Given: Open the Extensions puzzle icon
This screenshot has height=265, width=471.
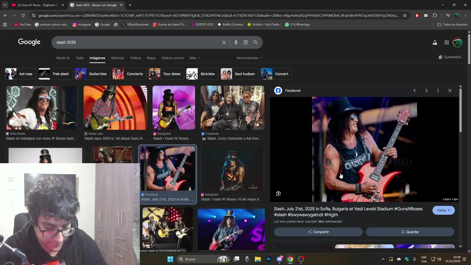Looking at the screenshot, I should click(435, 15).
